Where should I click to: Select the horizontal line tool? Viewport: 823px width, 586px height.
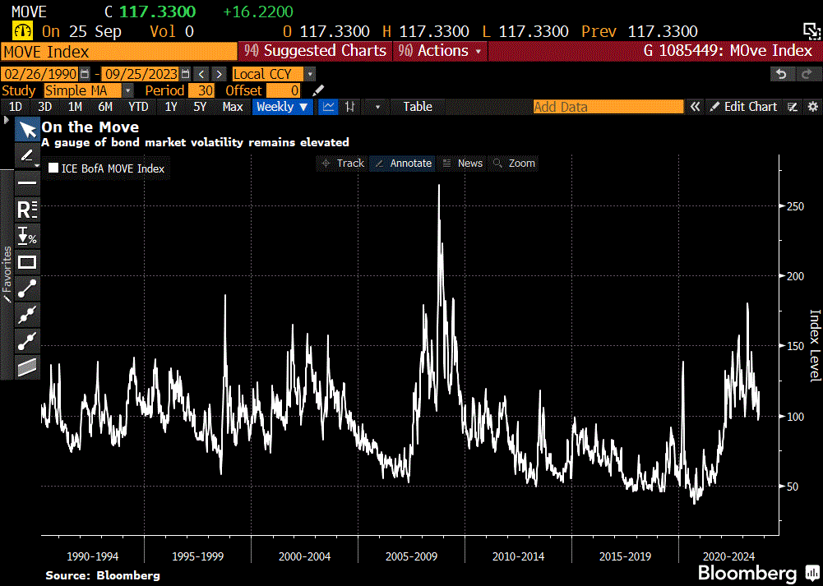[27, 182]
